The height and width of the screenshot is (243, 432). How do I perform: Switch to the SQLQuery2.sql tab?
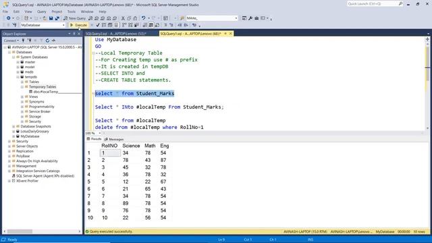[x=115, y=34]
